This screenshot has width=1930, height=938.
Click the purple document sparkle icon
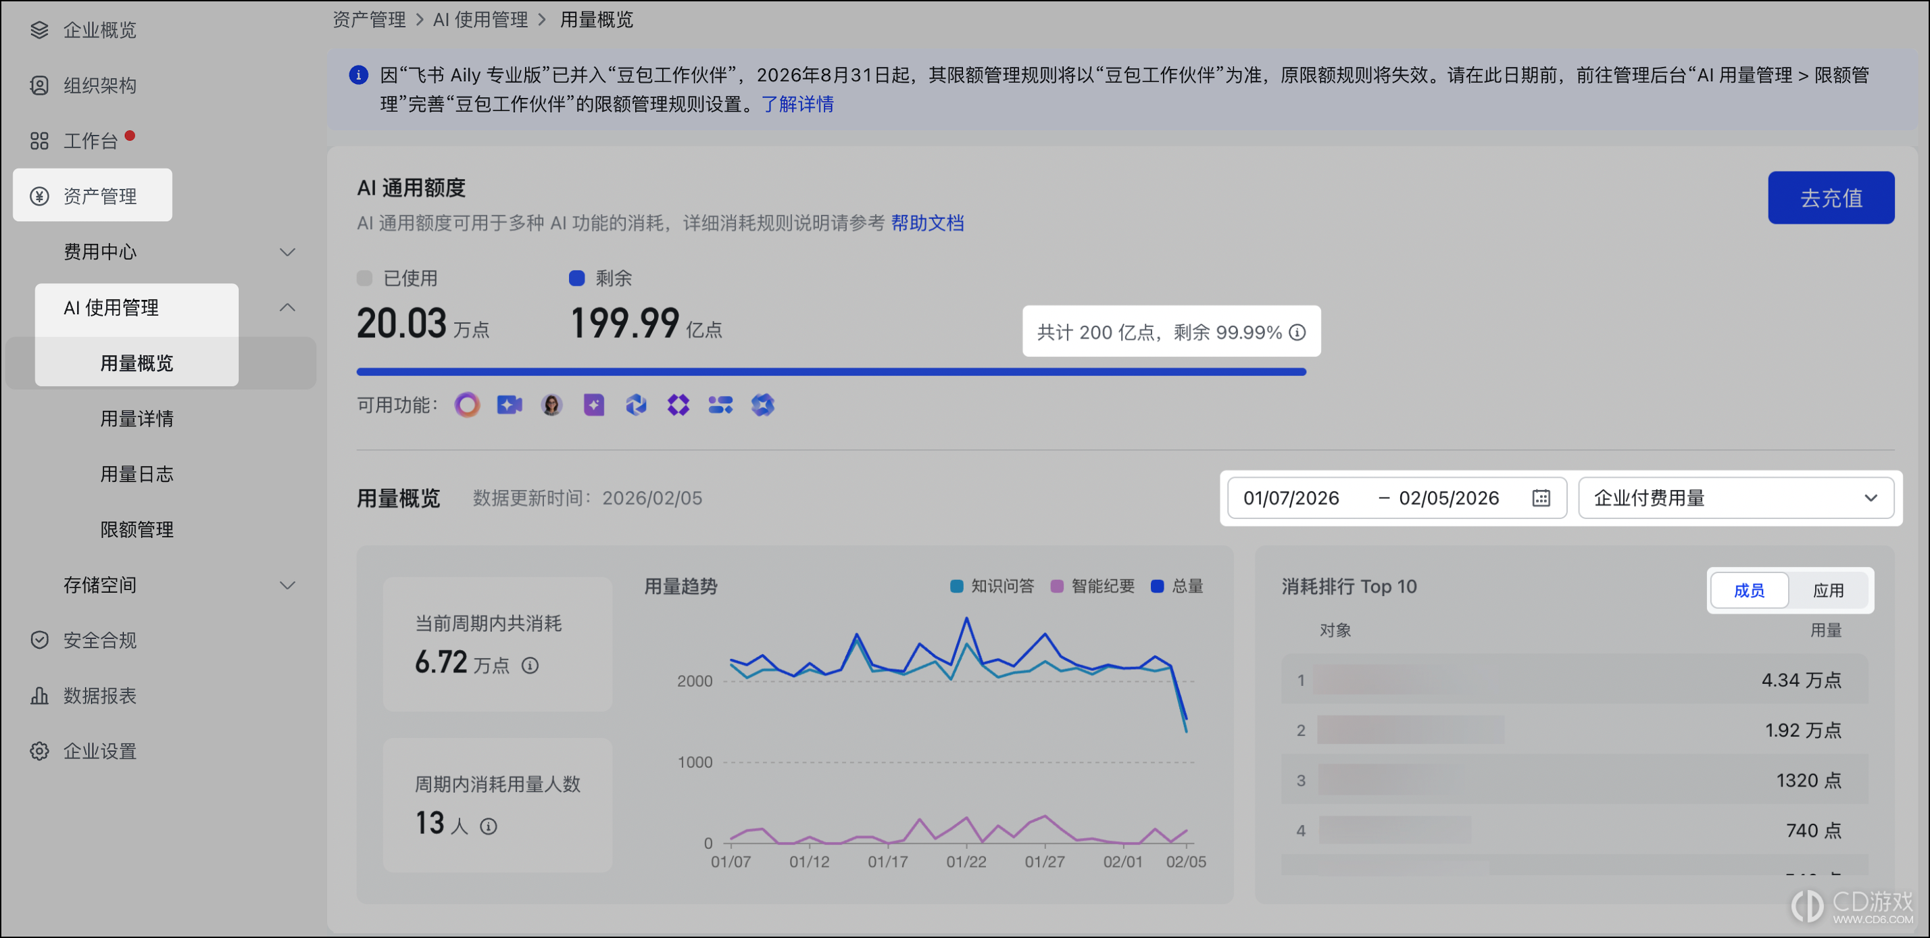(x=594, y=405)
